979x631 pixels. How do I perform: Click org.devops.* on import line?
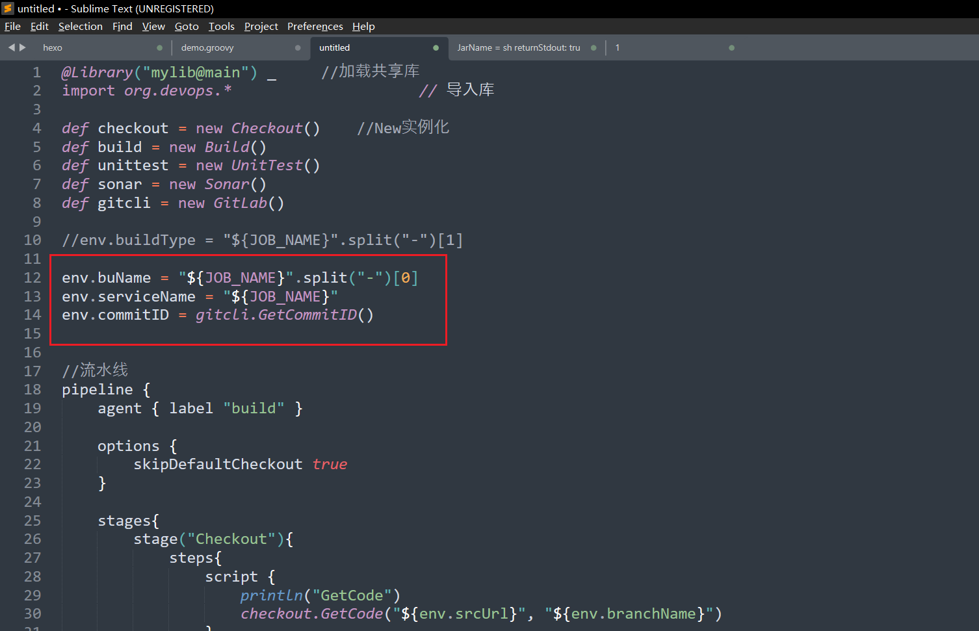click(x=177, y=91)
